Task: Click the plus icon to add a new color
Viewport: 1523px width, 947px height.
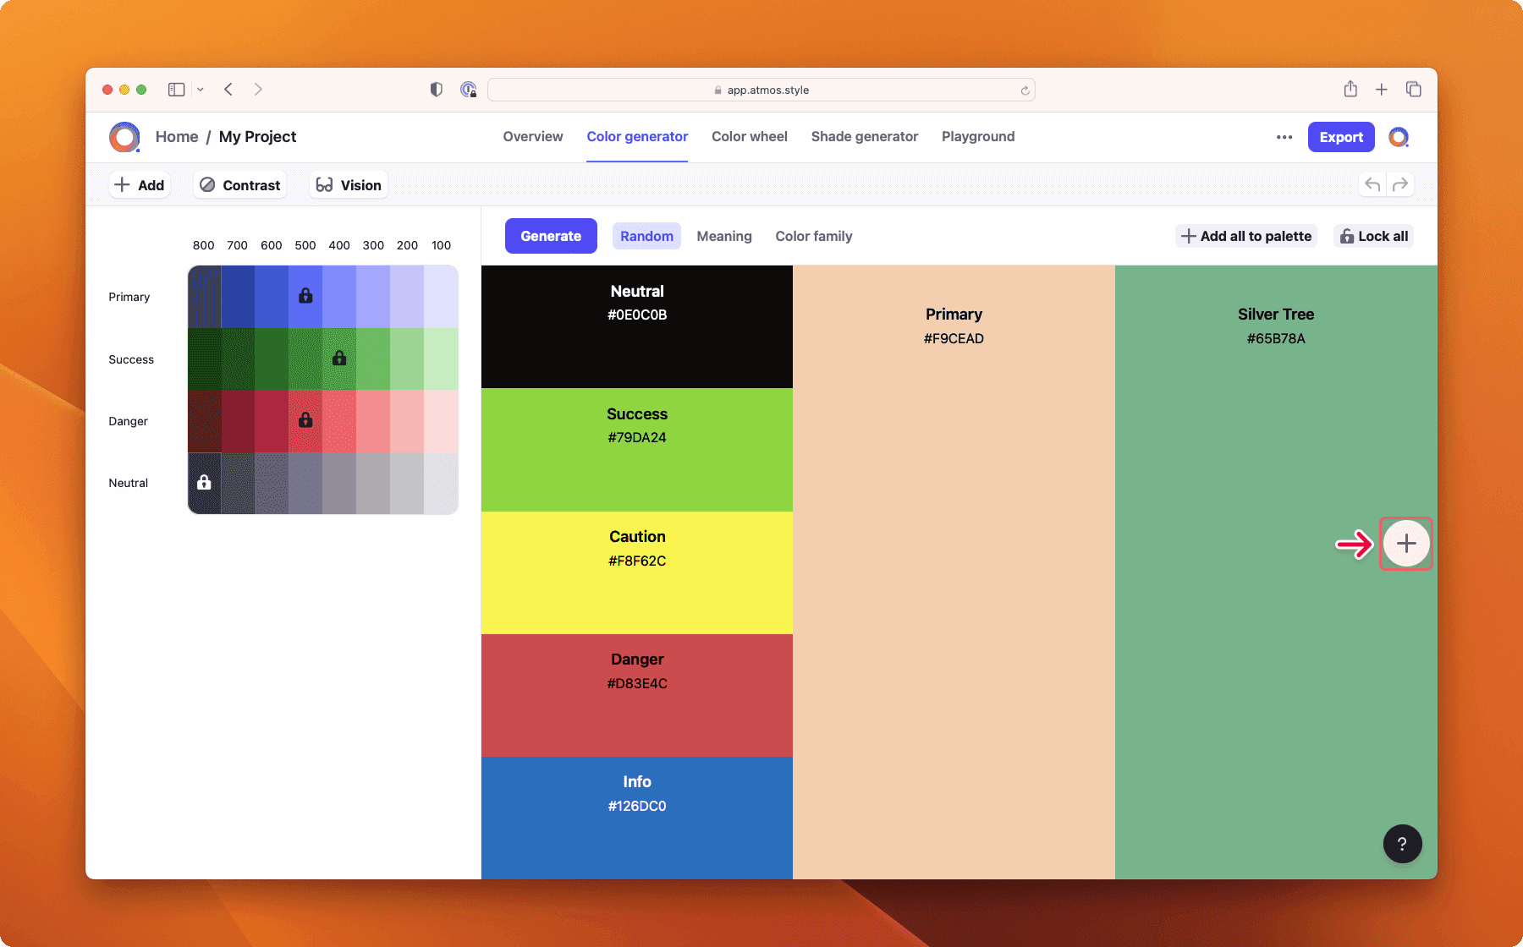Action: pyautogui.click(x=1405, y=544)
